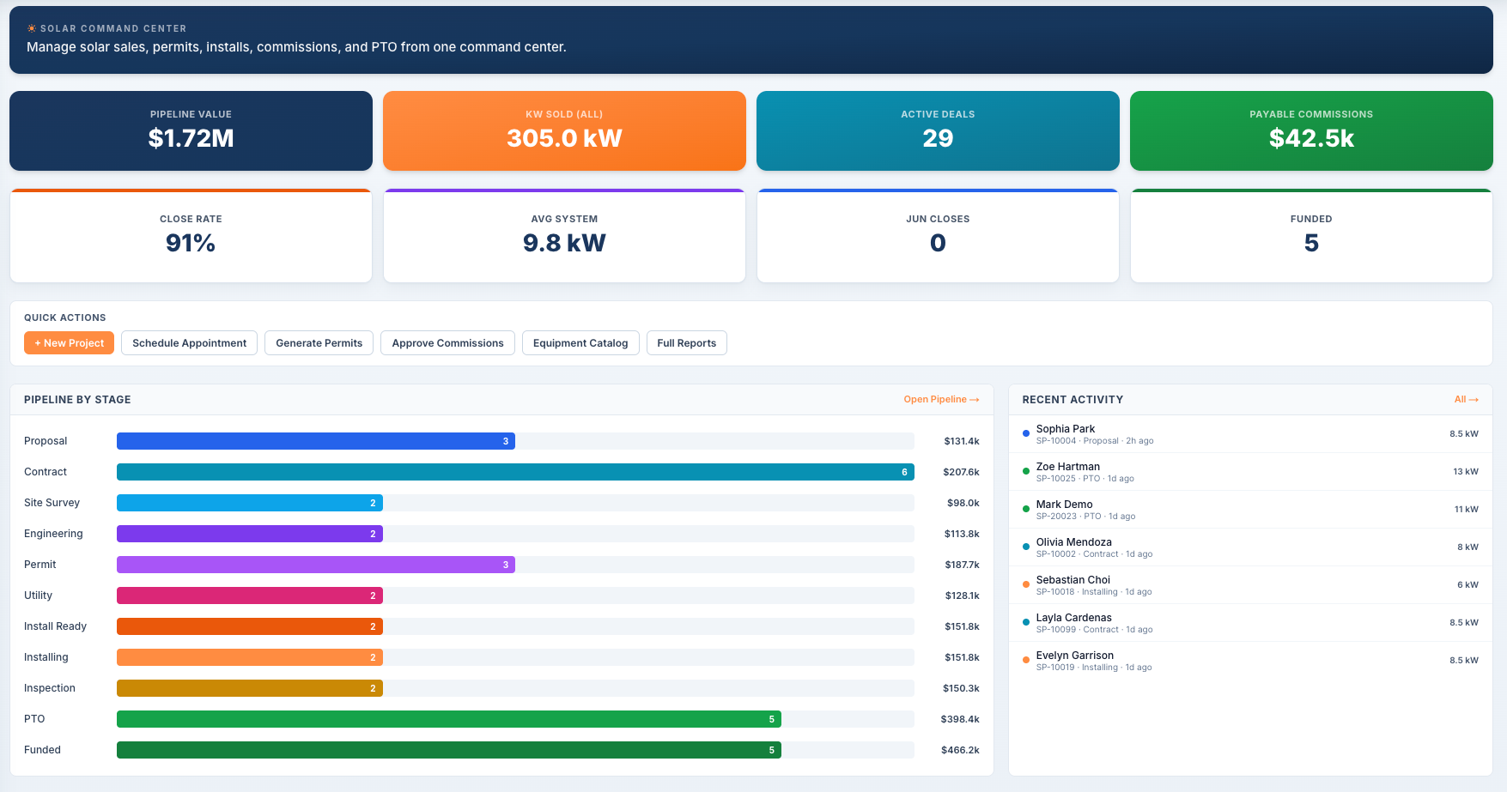
Task: Select the Pipeline Value card
Action: click(191, 130)
